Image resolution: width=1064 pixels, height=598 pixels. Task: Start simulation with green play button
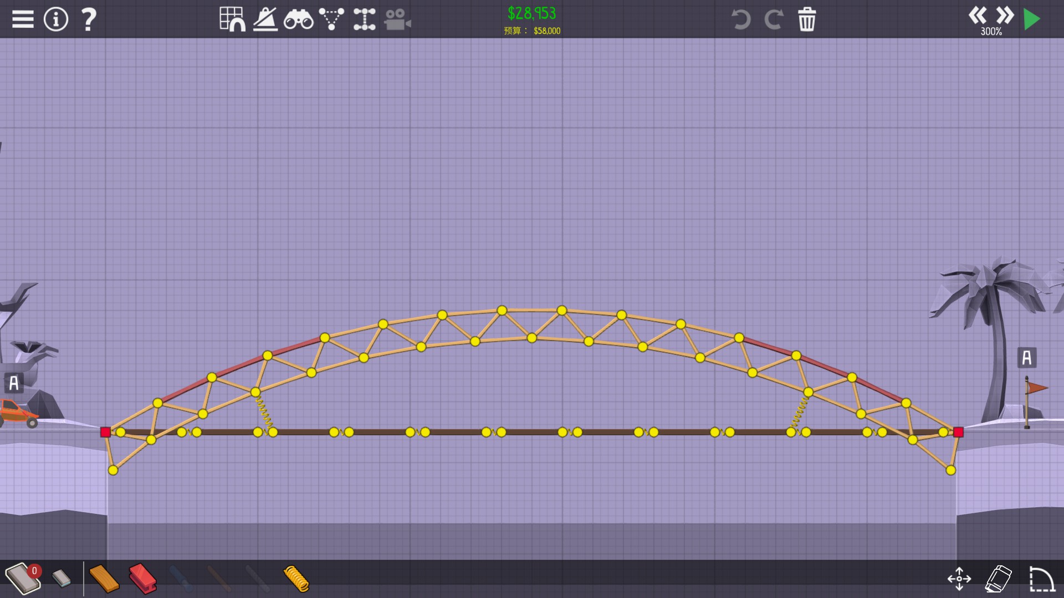point(1032,19)
